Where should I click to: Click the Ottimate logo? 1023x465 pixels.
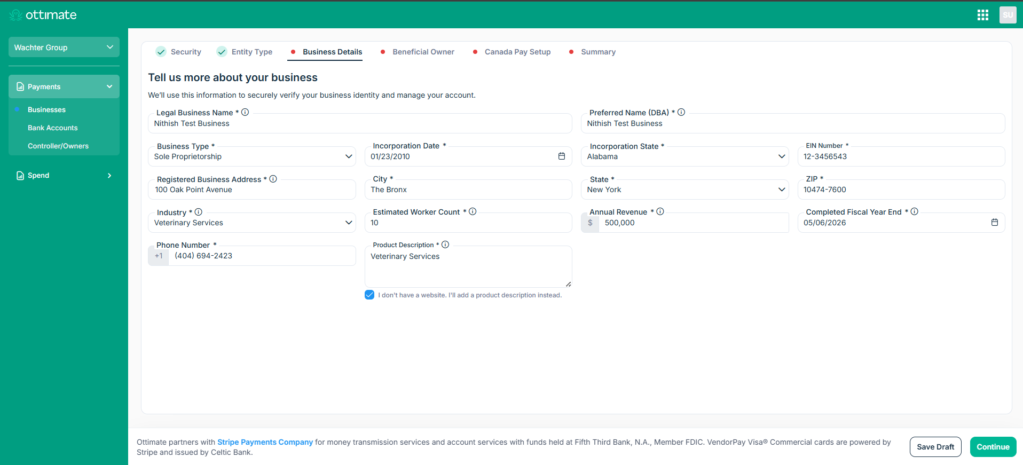coord(43,15)
